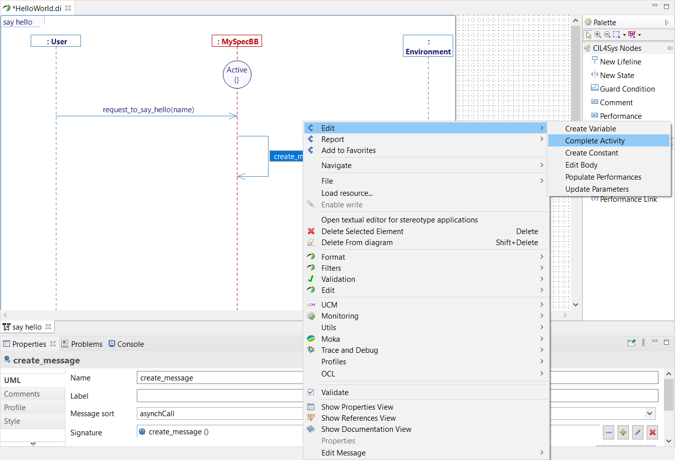Select the dashed marquee selection tool

pos(617,35)
